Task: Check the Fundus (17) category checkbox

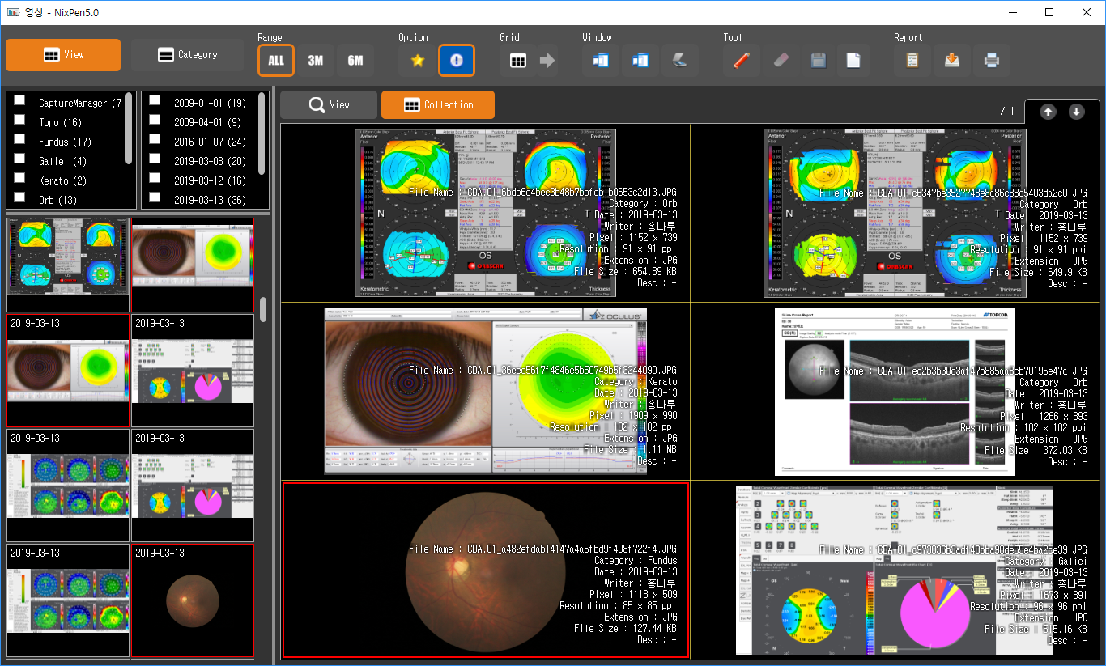Action: [20, 141]
